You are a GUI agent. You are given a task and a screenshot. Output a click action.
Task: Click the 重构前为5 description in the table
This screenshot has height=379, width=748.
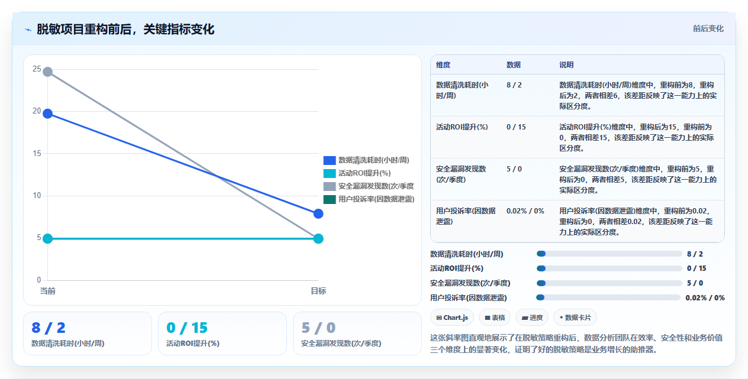point(638,180)
